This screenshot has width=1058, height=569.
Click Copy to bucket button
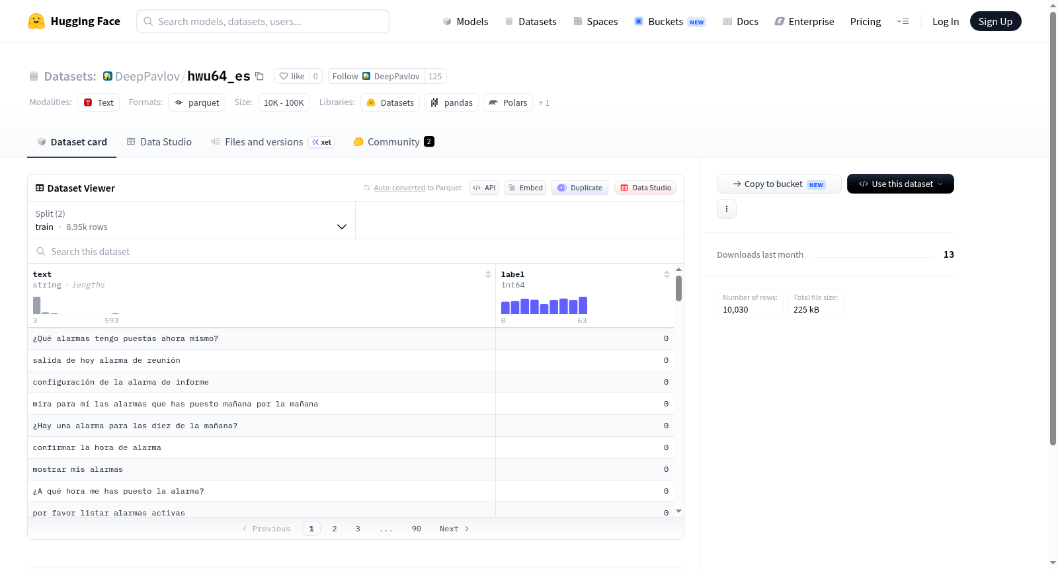(779, 184)
